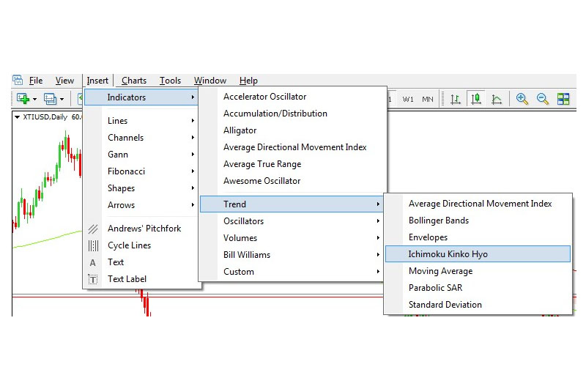This screenshot has height=389, width=586.
Task: Select Average Directional Movement Index in Indicators list
Action: (292, 147)
